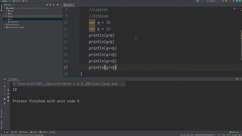Click the //Bitwise comment line
242x136 pixels.
tap(98, 16)
